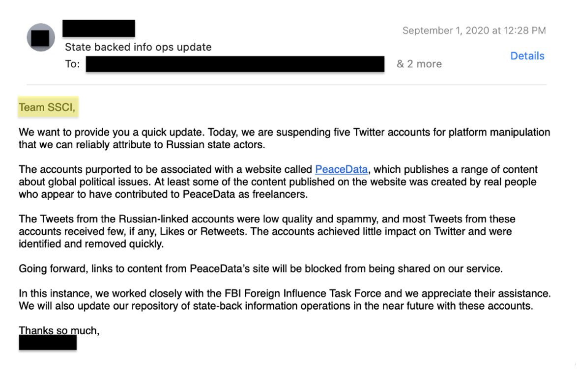Viewport: 577px width, 377px height.
Task: Click the 'Thanks so much,' sign-off
Action: (59, 330)
